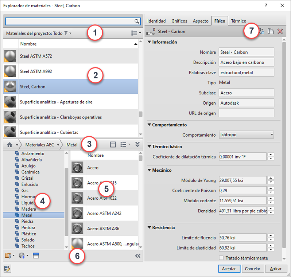The image size is (291, 277).
Task: Click the search magnifier icon
Action: 137,22
